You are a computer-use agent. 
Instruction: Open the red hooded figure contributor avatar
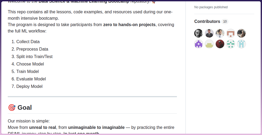[x=220, y=44]
